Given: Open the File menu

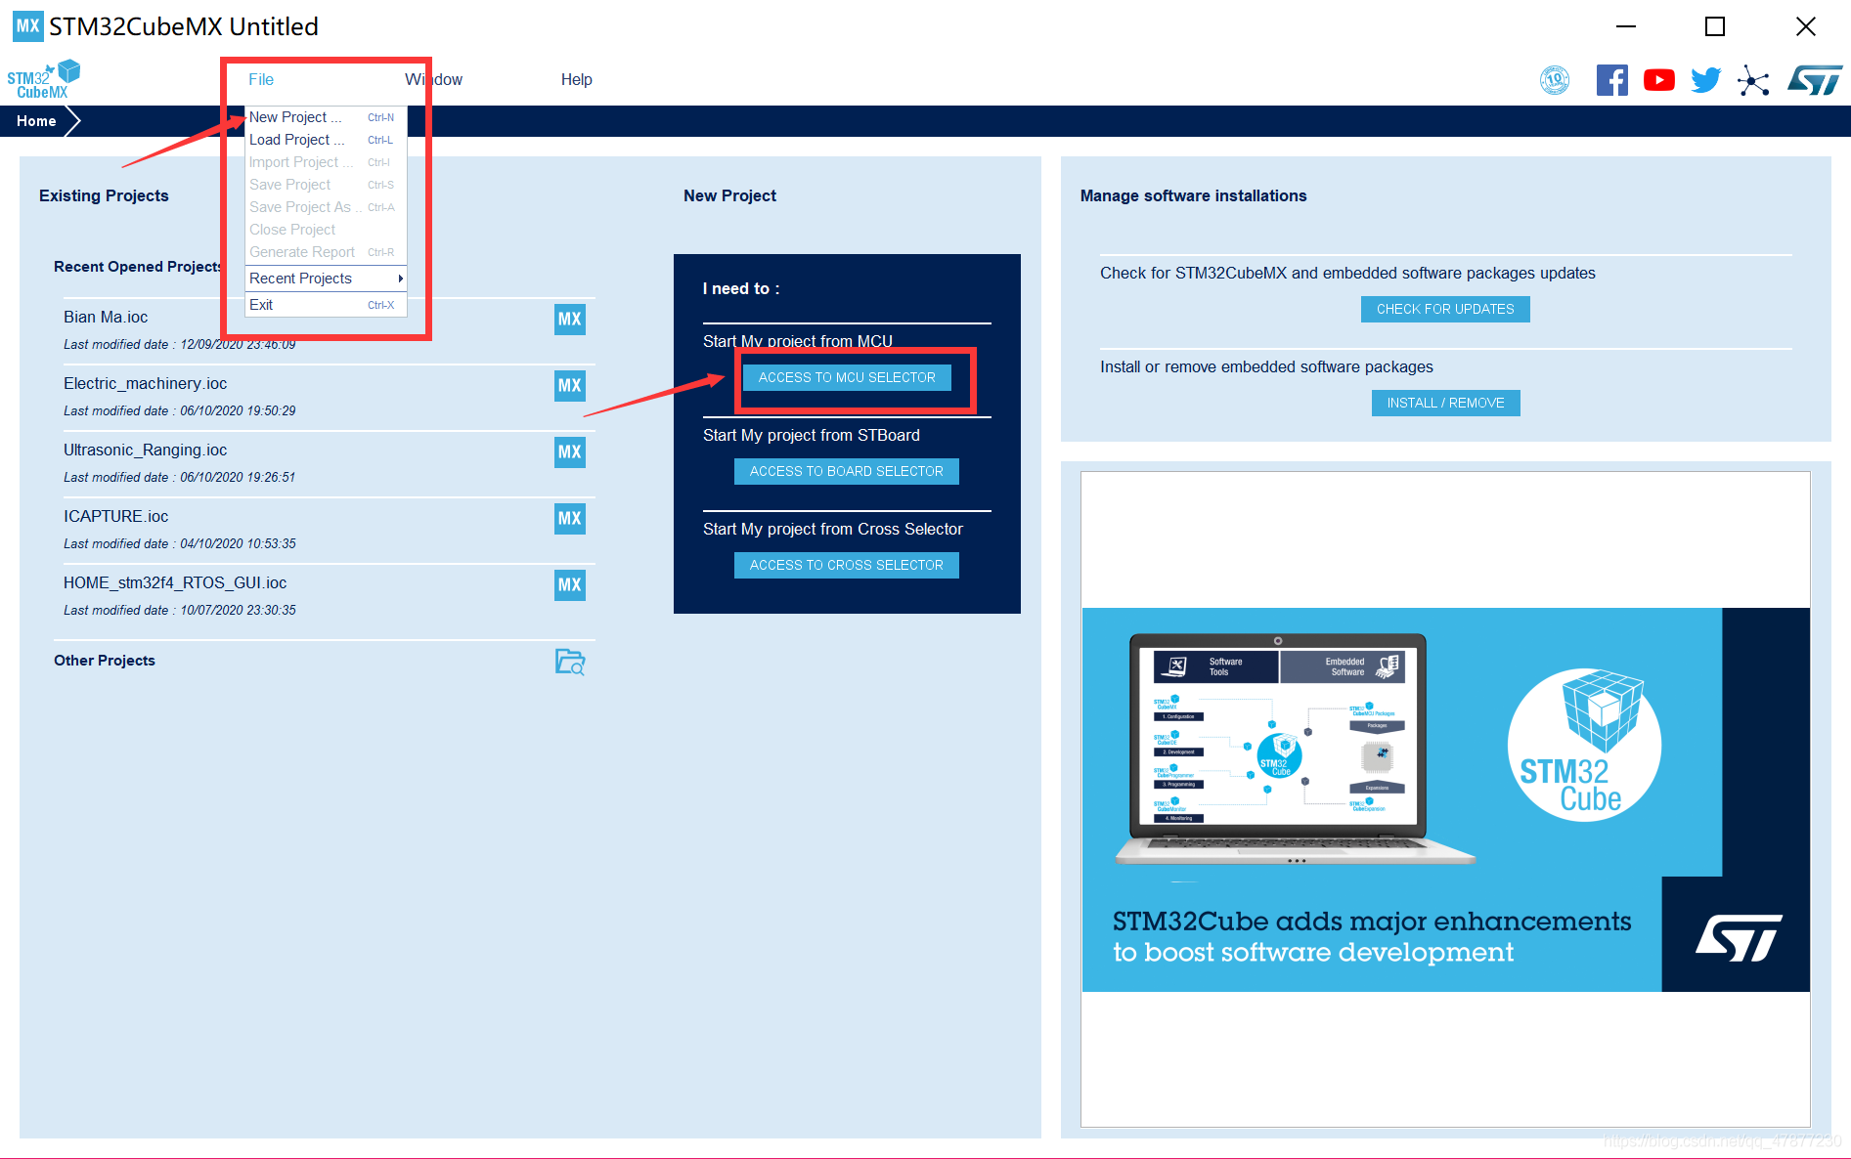Looking at the screenshot, I should click(x=261, y=79).
